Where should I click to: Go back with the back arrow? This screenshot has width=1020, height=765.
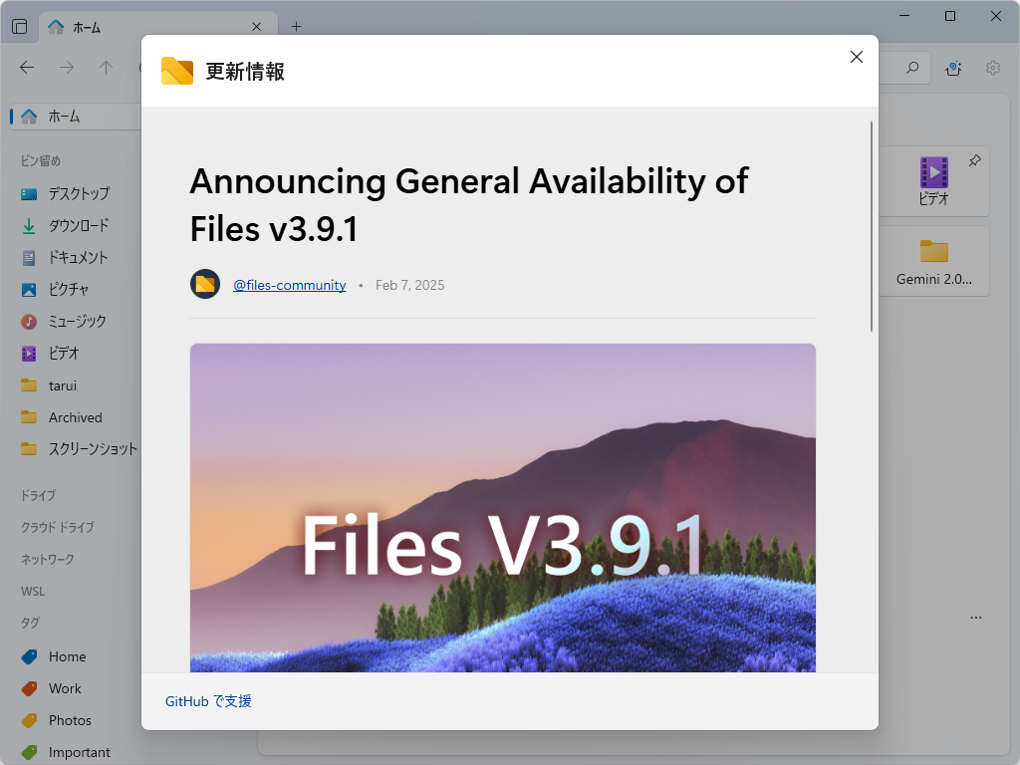pos(27,68)
